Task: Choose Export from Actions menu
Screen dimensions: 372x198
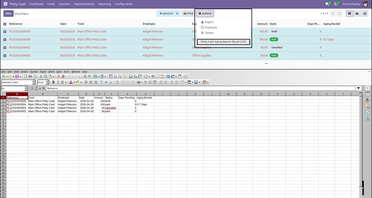Action: (207, 22)
